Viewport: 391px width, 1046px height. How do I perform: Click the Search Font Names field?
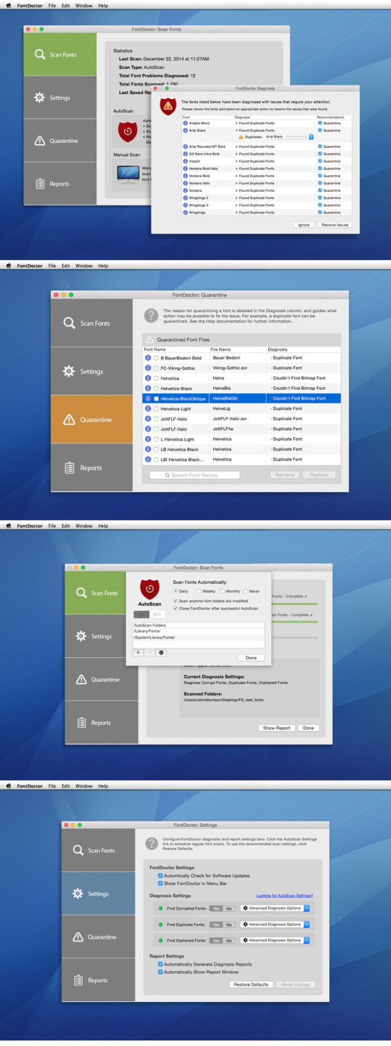coord(194,475)
